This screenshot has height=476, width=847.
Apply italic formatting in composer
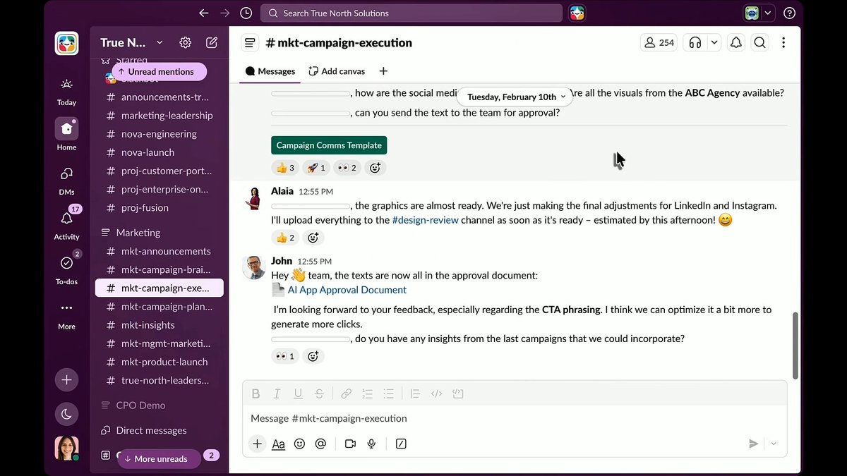[x=277, y=394]
